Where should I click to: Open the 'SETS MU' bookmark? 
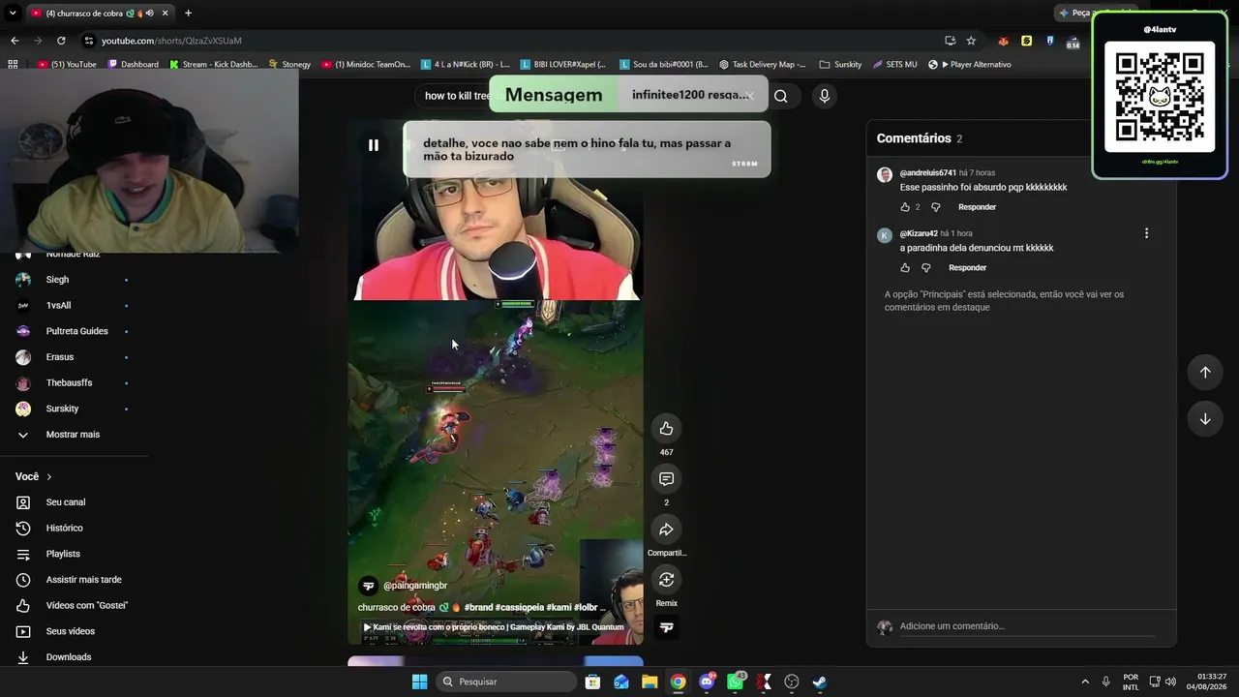894,65
